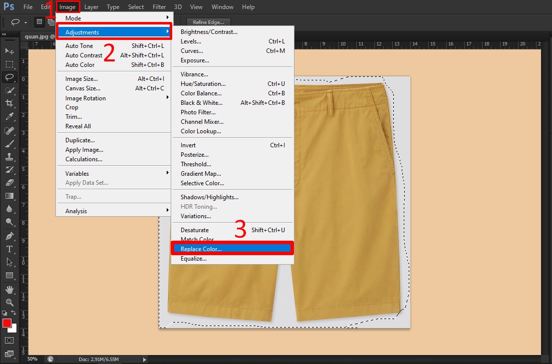This screenshot has width=552, height=364.
Task: Select the Move tool
Action: (9, 52)
